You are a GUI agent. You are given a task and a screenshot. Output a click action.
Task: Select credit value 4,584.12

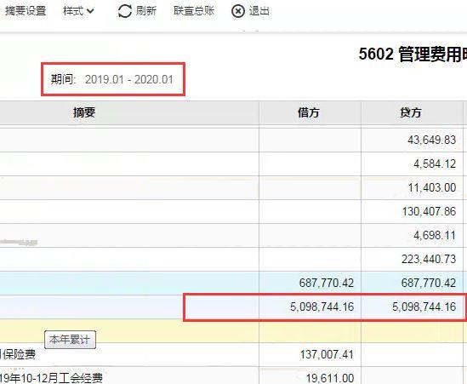(x=435, y=163)
